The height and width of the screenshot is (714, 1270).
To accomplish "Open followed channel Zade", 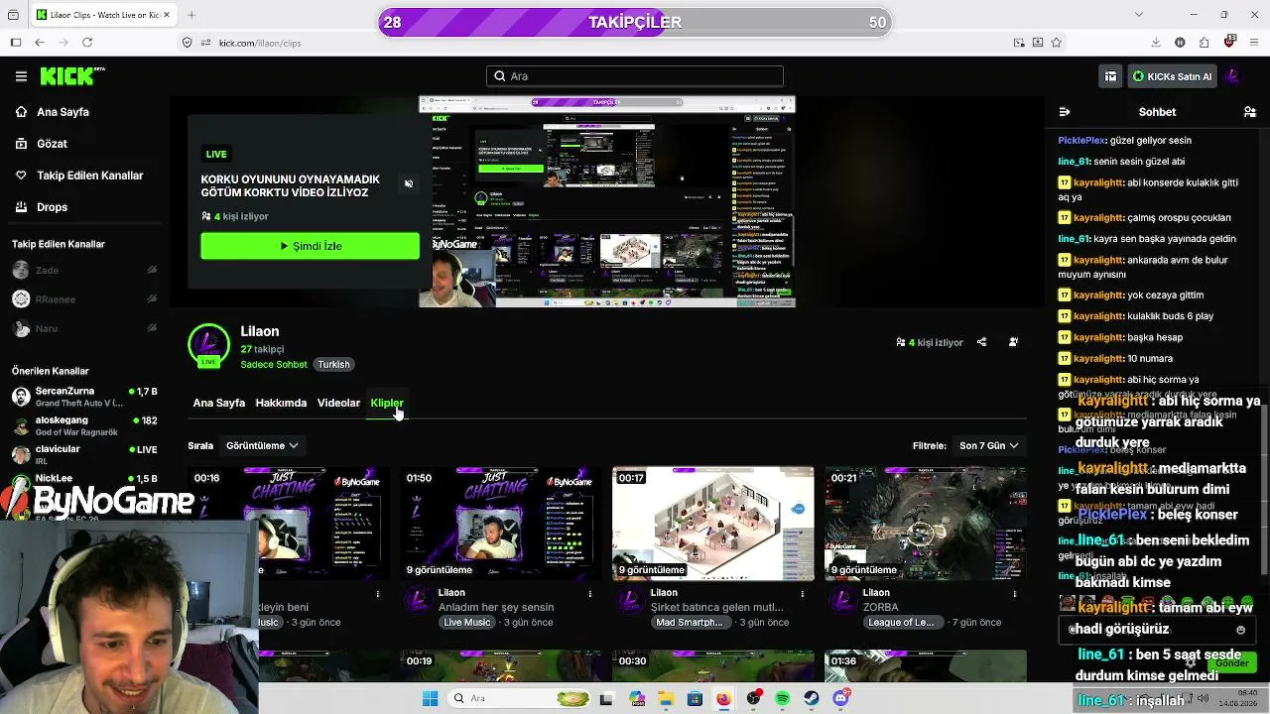I will pos(84,271).
